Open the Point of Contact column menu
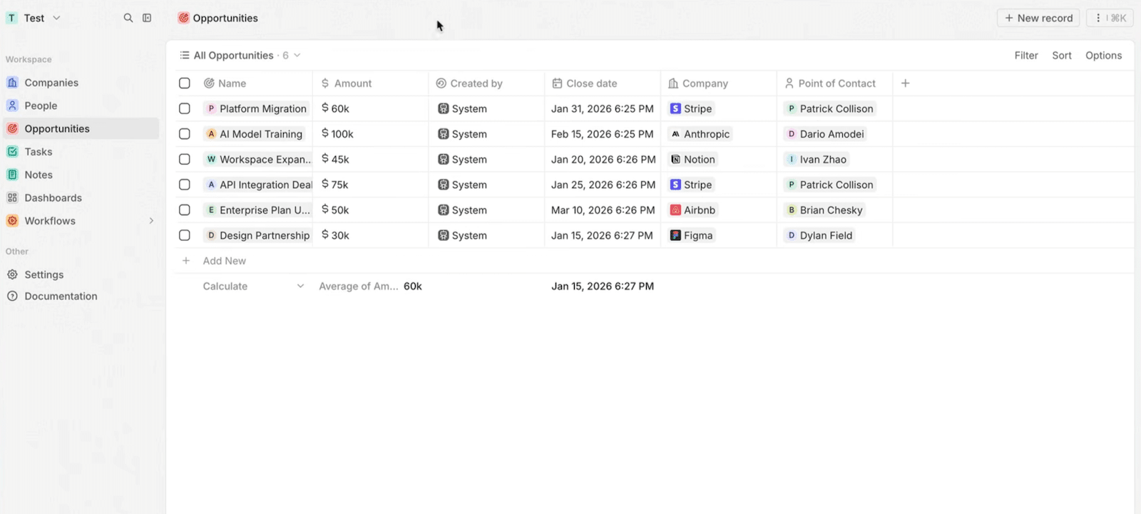Viewport: 1141px width, 514px height. (835, 83)
